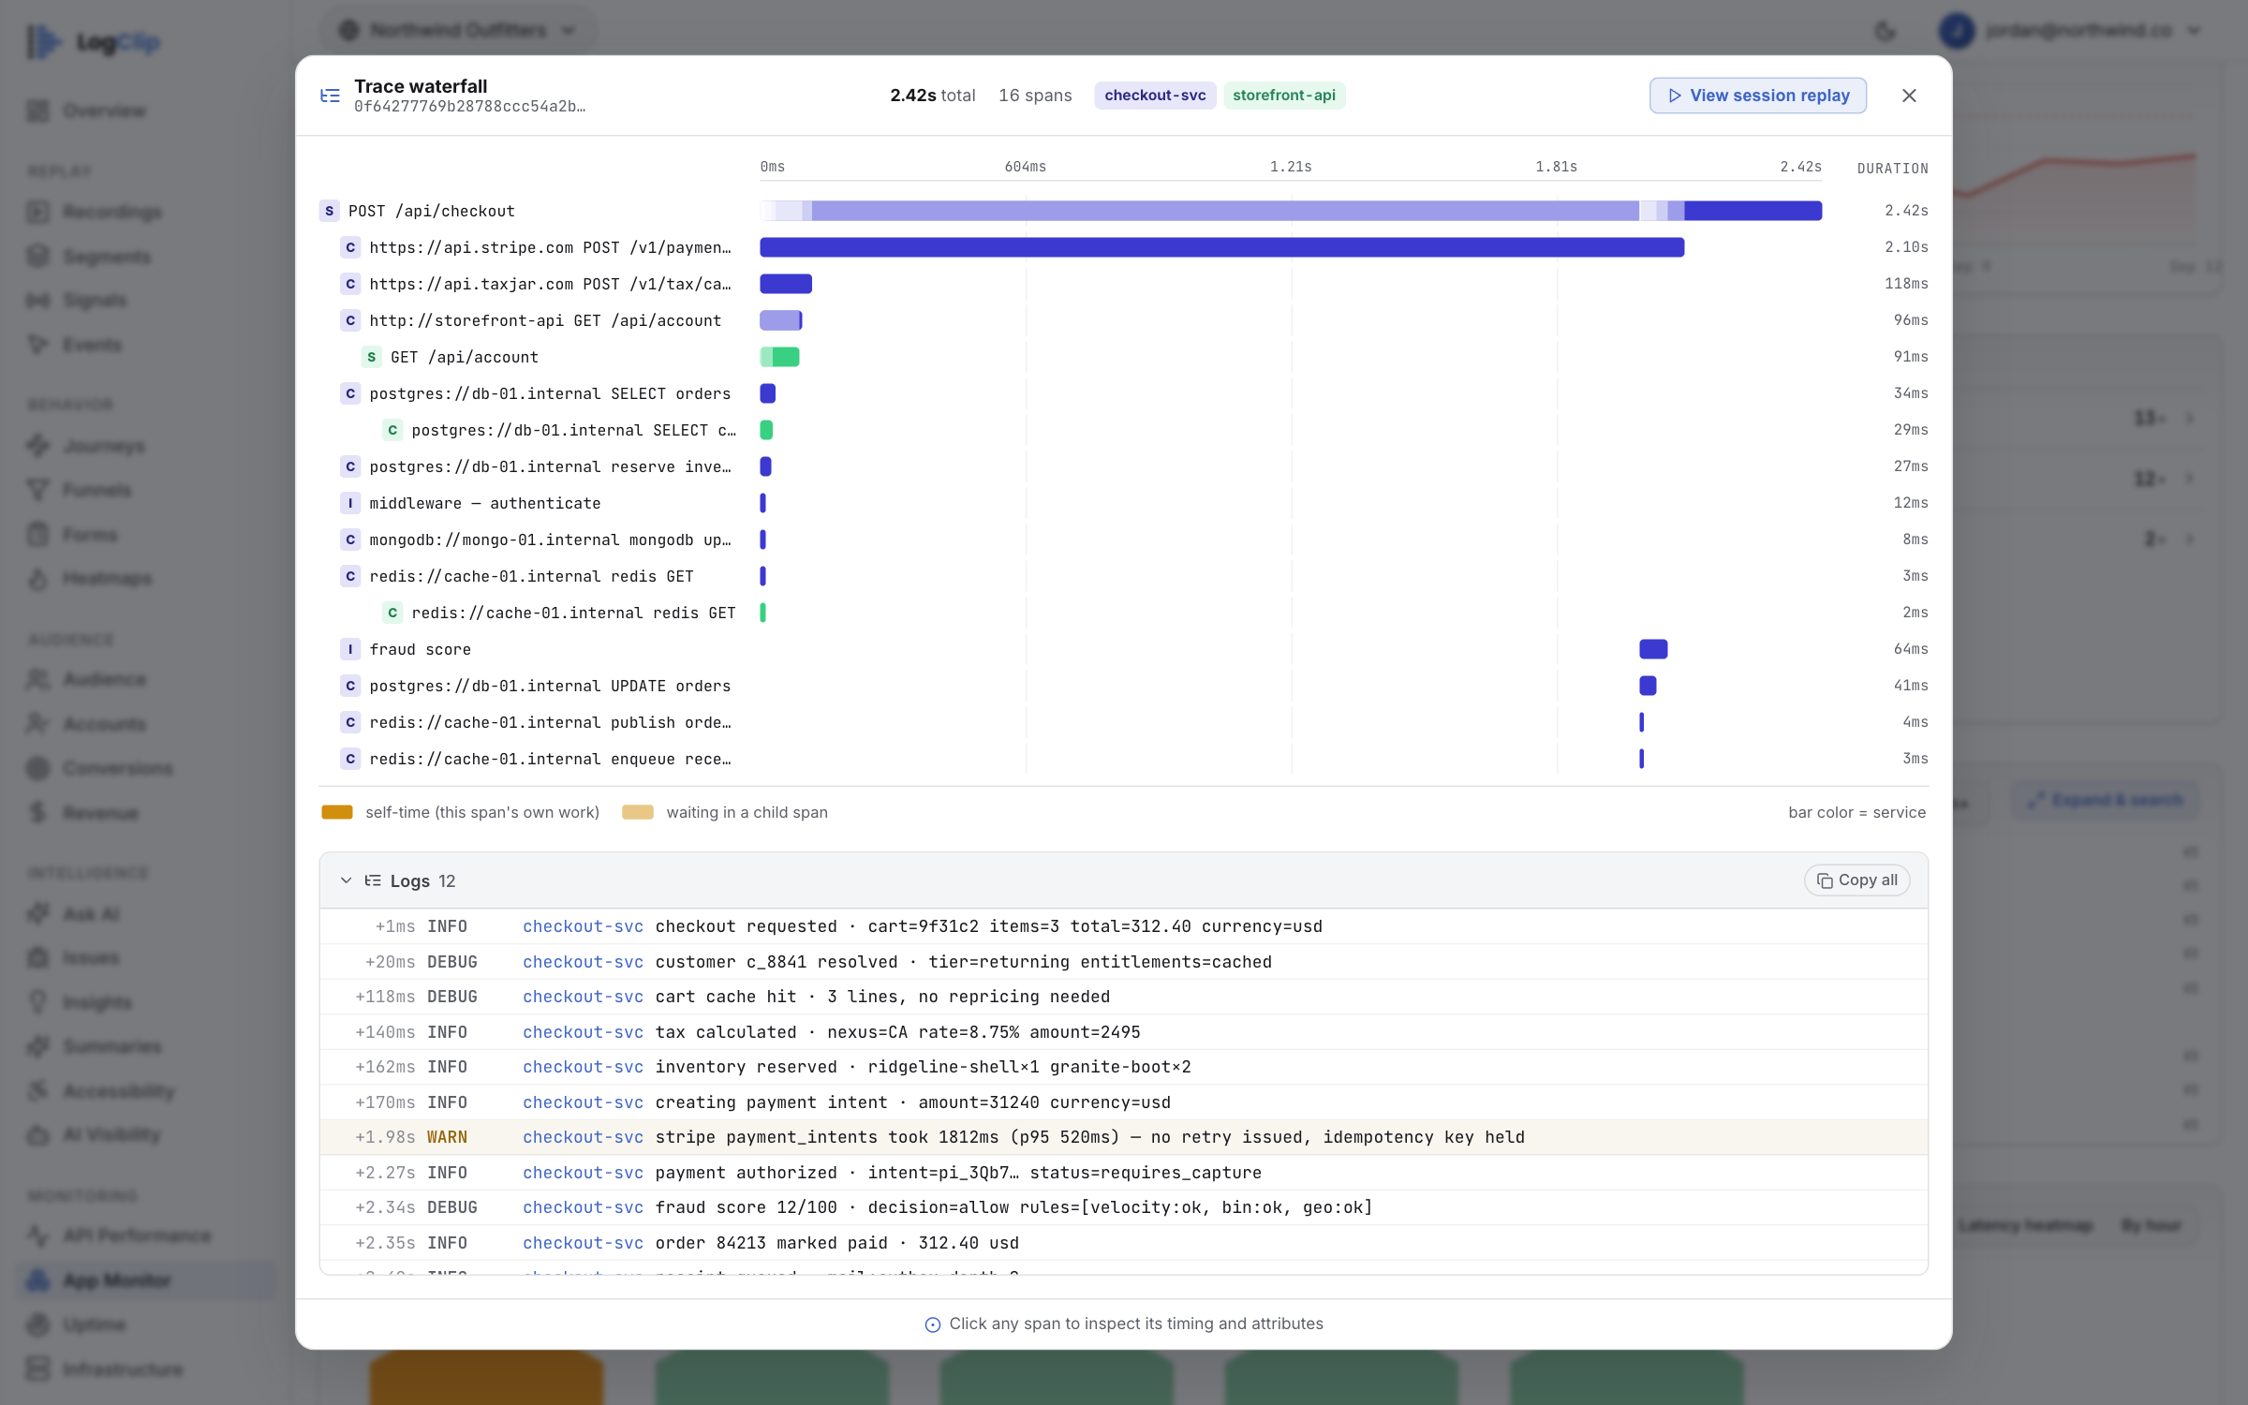Select the payment authorized log line
The width and height of the screenshot is (2248, 1405).
click(x=1124, y=1173)
